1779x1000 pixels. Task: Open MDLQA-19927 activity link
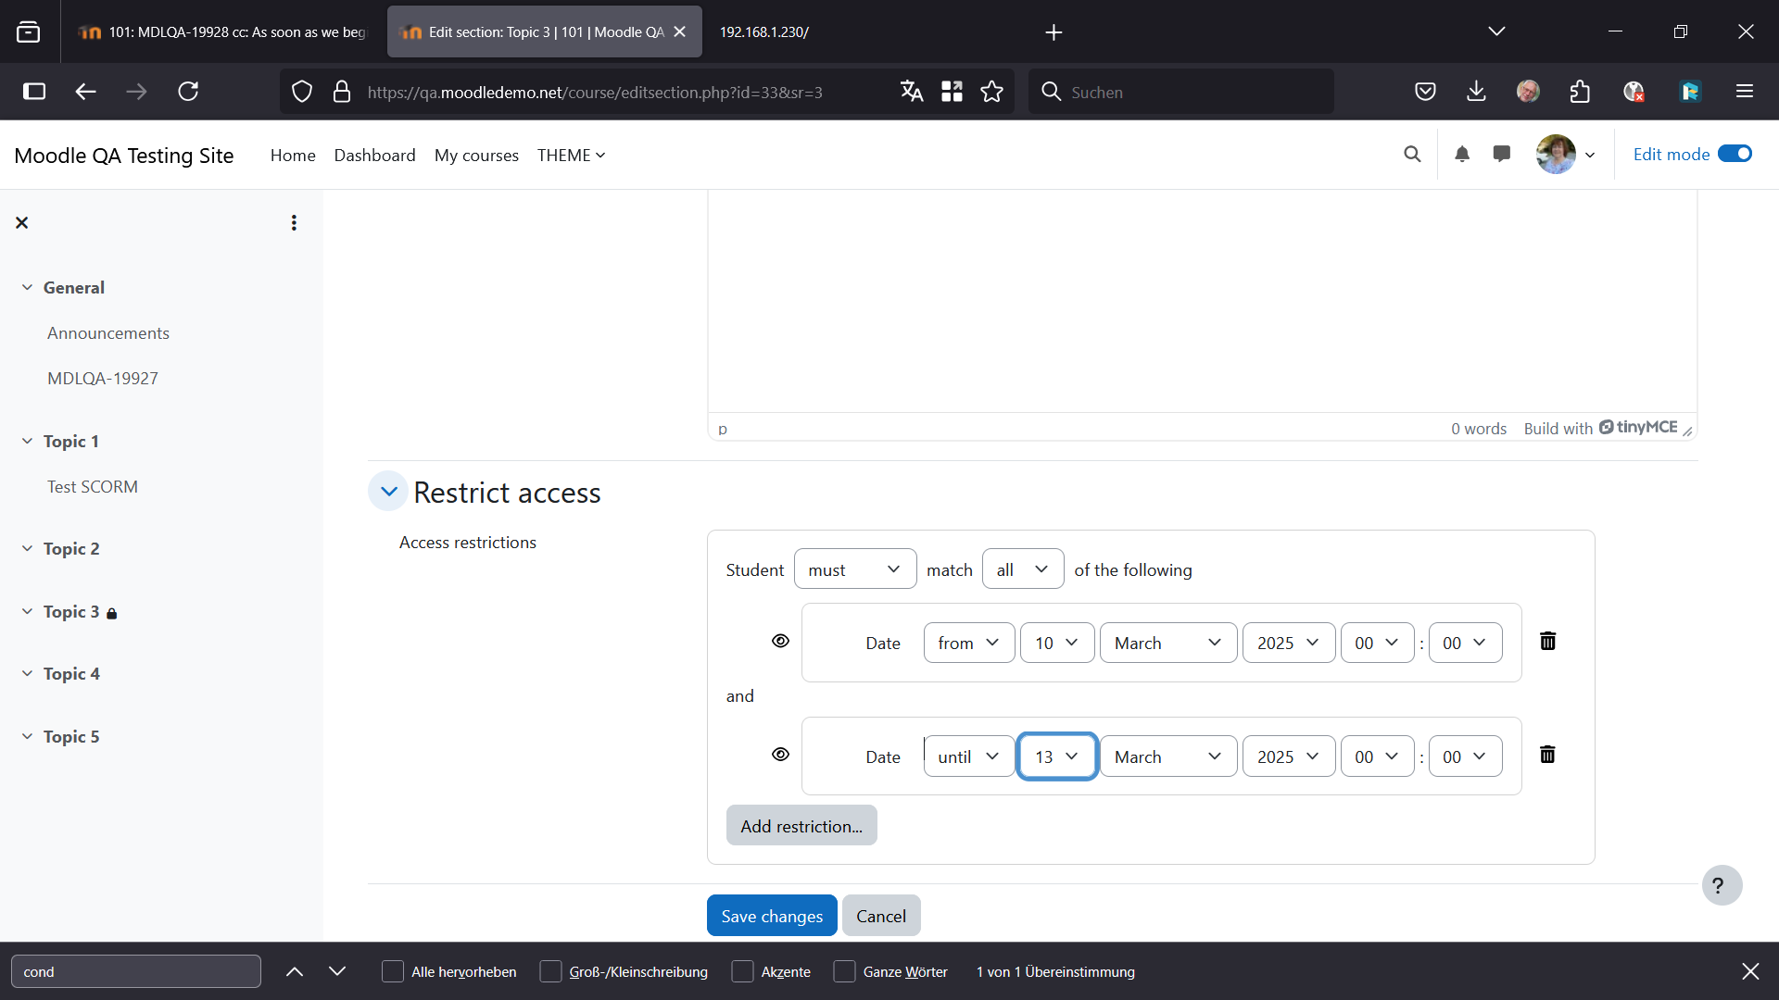(103, 379)
